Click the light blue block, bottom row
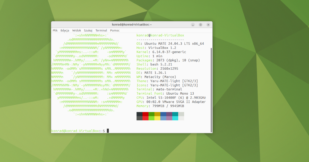This screenshot has width=309, height=162. coord(163,118)
